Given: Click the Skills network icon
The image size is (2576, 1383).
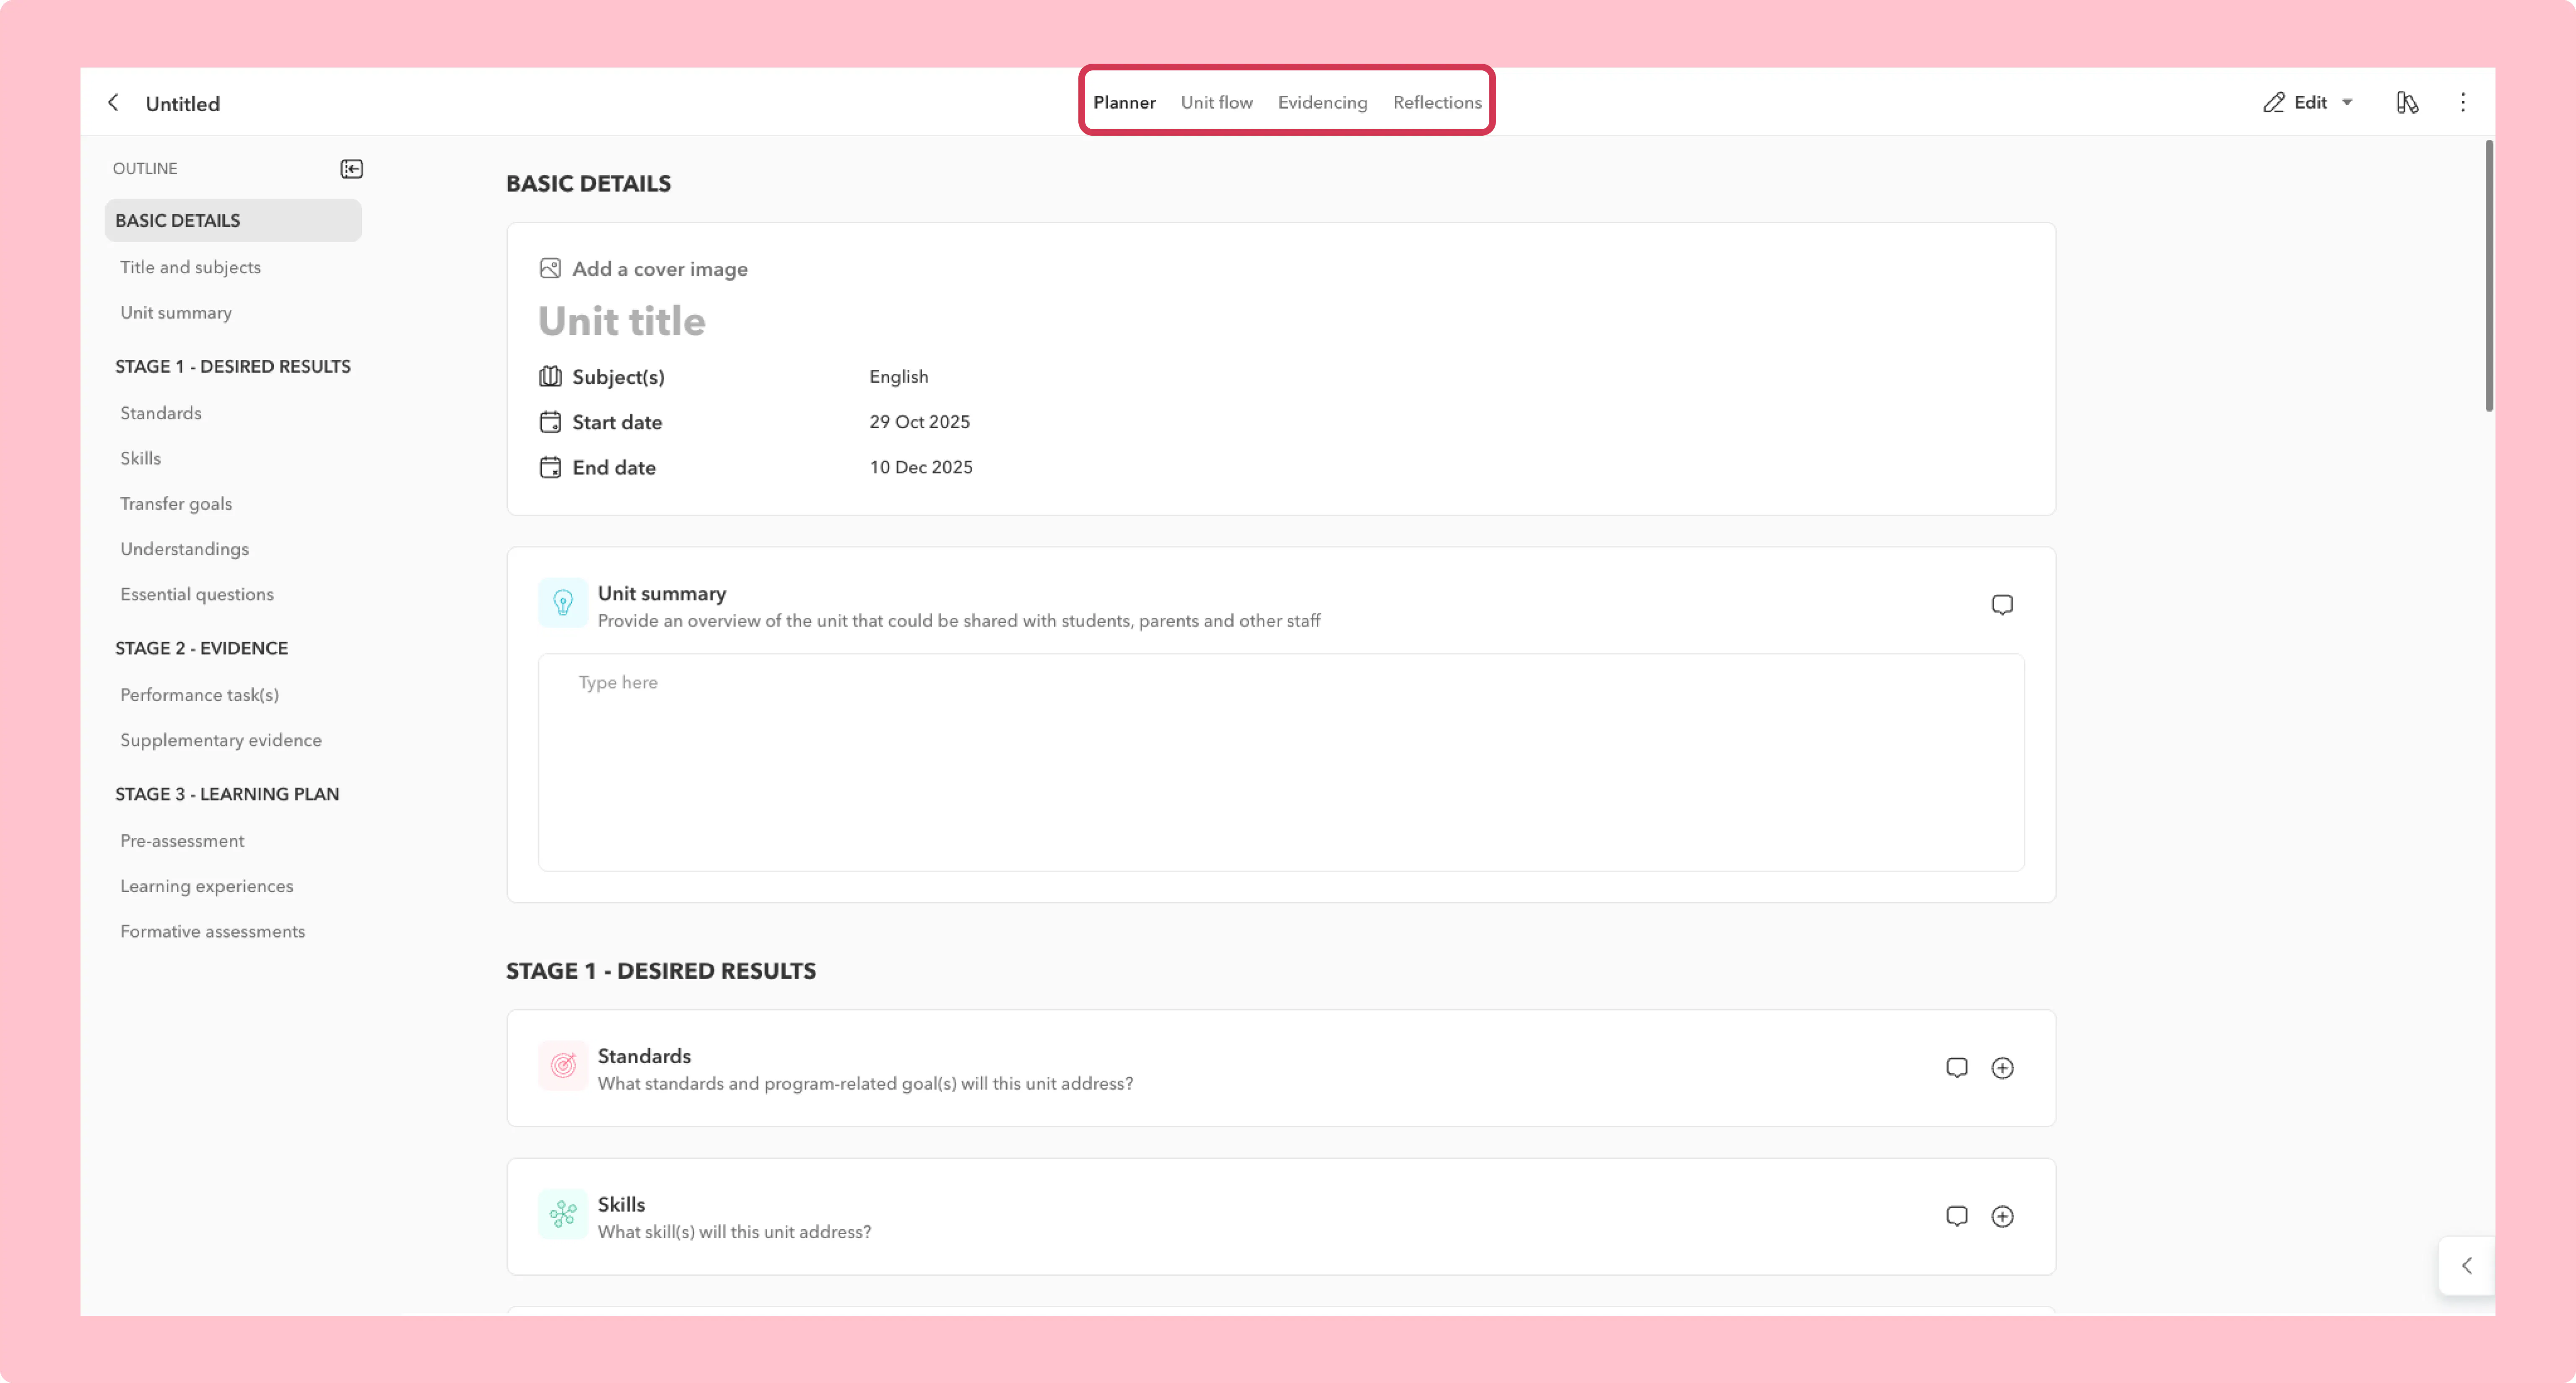Looking at the screenshot, I should pos(563,1214).
